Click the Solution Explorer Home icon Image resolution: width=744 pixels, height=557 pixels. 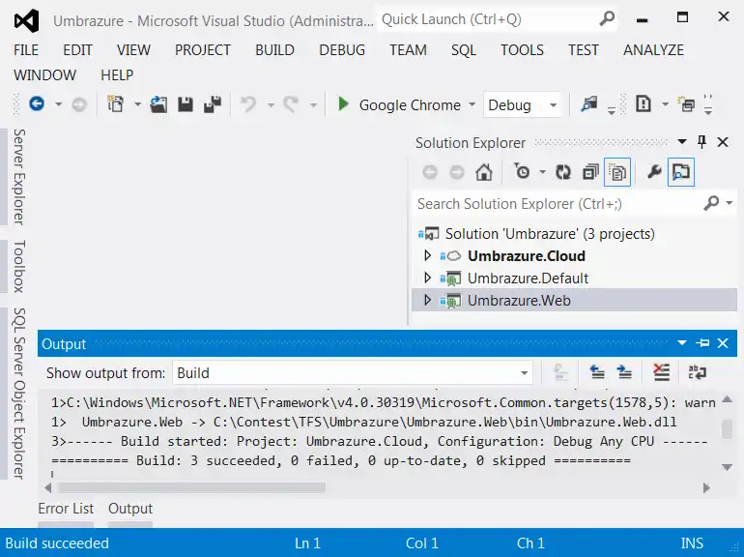point(484,172)
